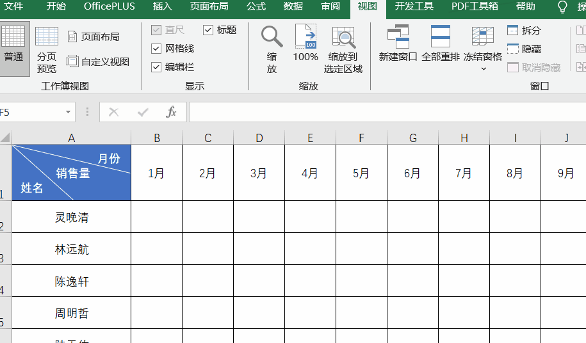Click the 3月 header cell

click(x=259, y=173)
